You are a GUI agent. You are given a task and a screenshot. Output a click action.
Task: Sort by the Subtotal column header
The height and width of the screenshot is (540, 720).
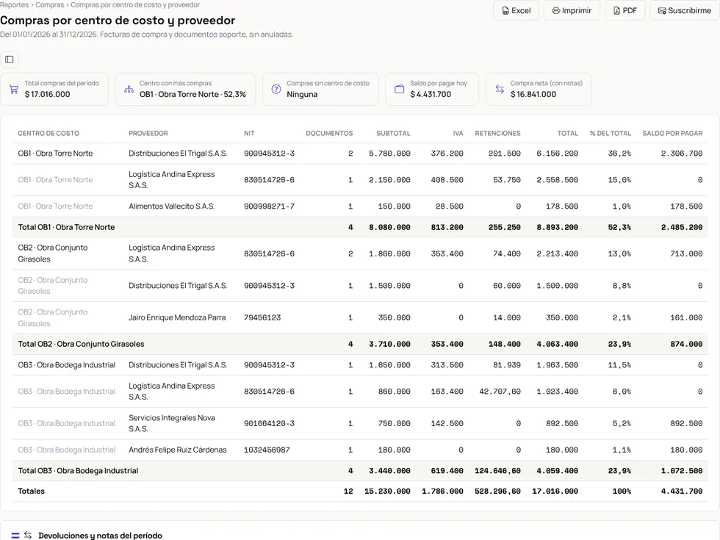point(393,133)
